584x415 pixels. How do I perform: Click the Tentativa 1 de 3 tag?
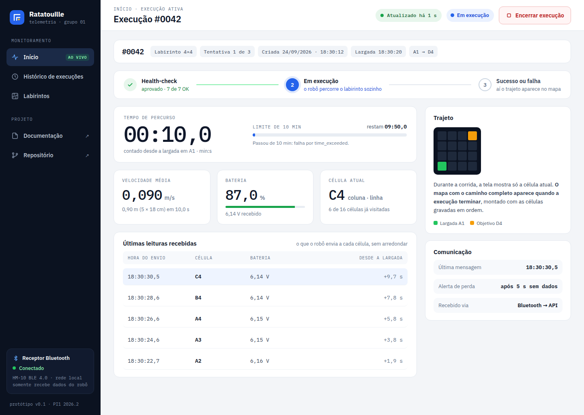227,52
